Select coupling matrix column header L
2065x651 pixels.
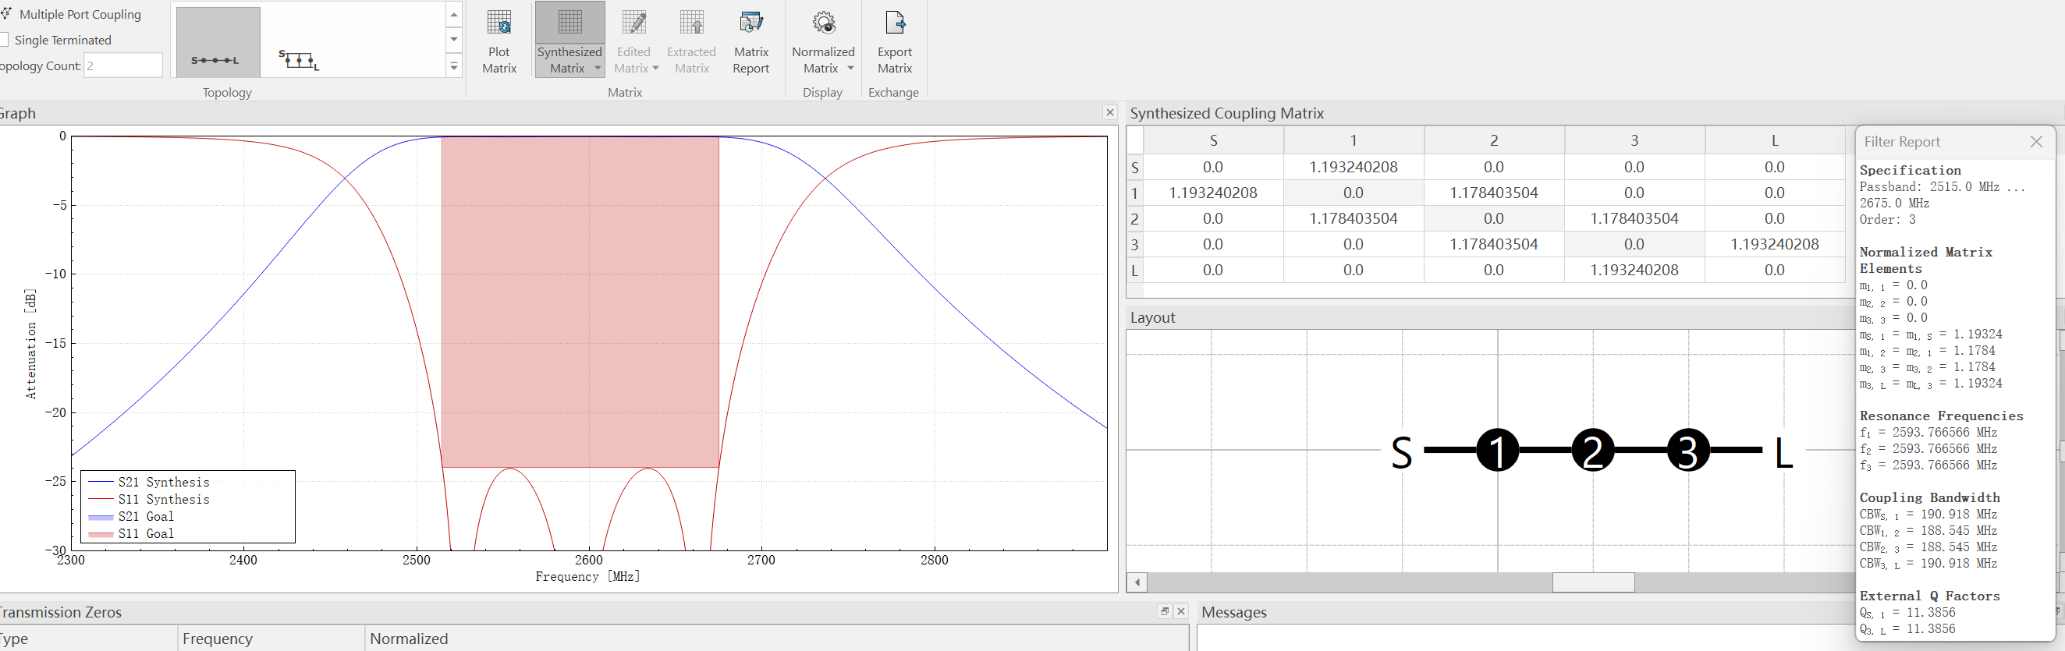(1775, 140)
